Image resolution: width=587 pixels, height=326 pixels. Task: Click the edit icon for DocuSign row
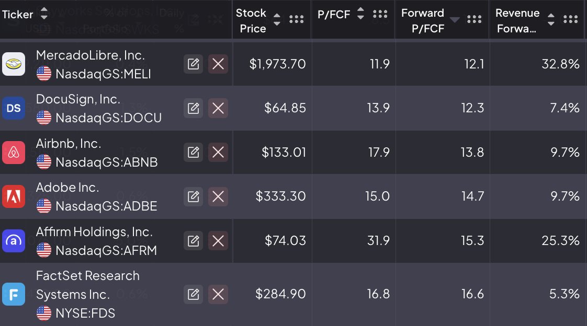193,108
